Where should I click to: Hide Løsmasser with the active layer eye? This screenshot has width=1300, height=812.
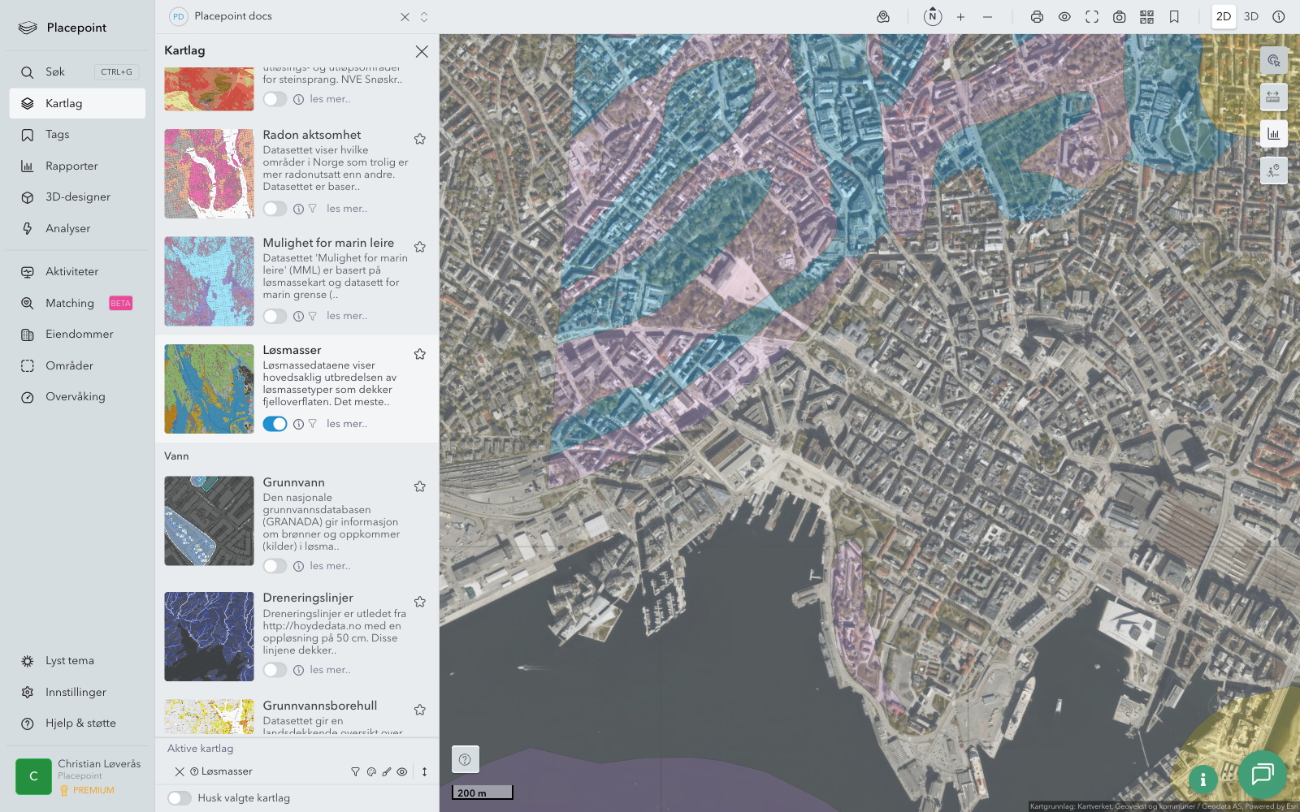[x=402, y=772]
